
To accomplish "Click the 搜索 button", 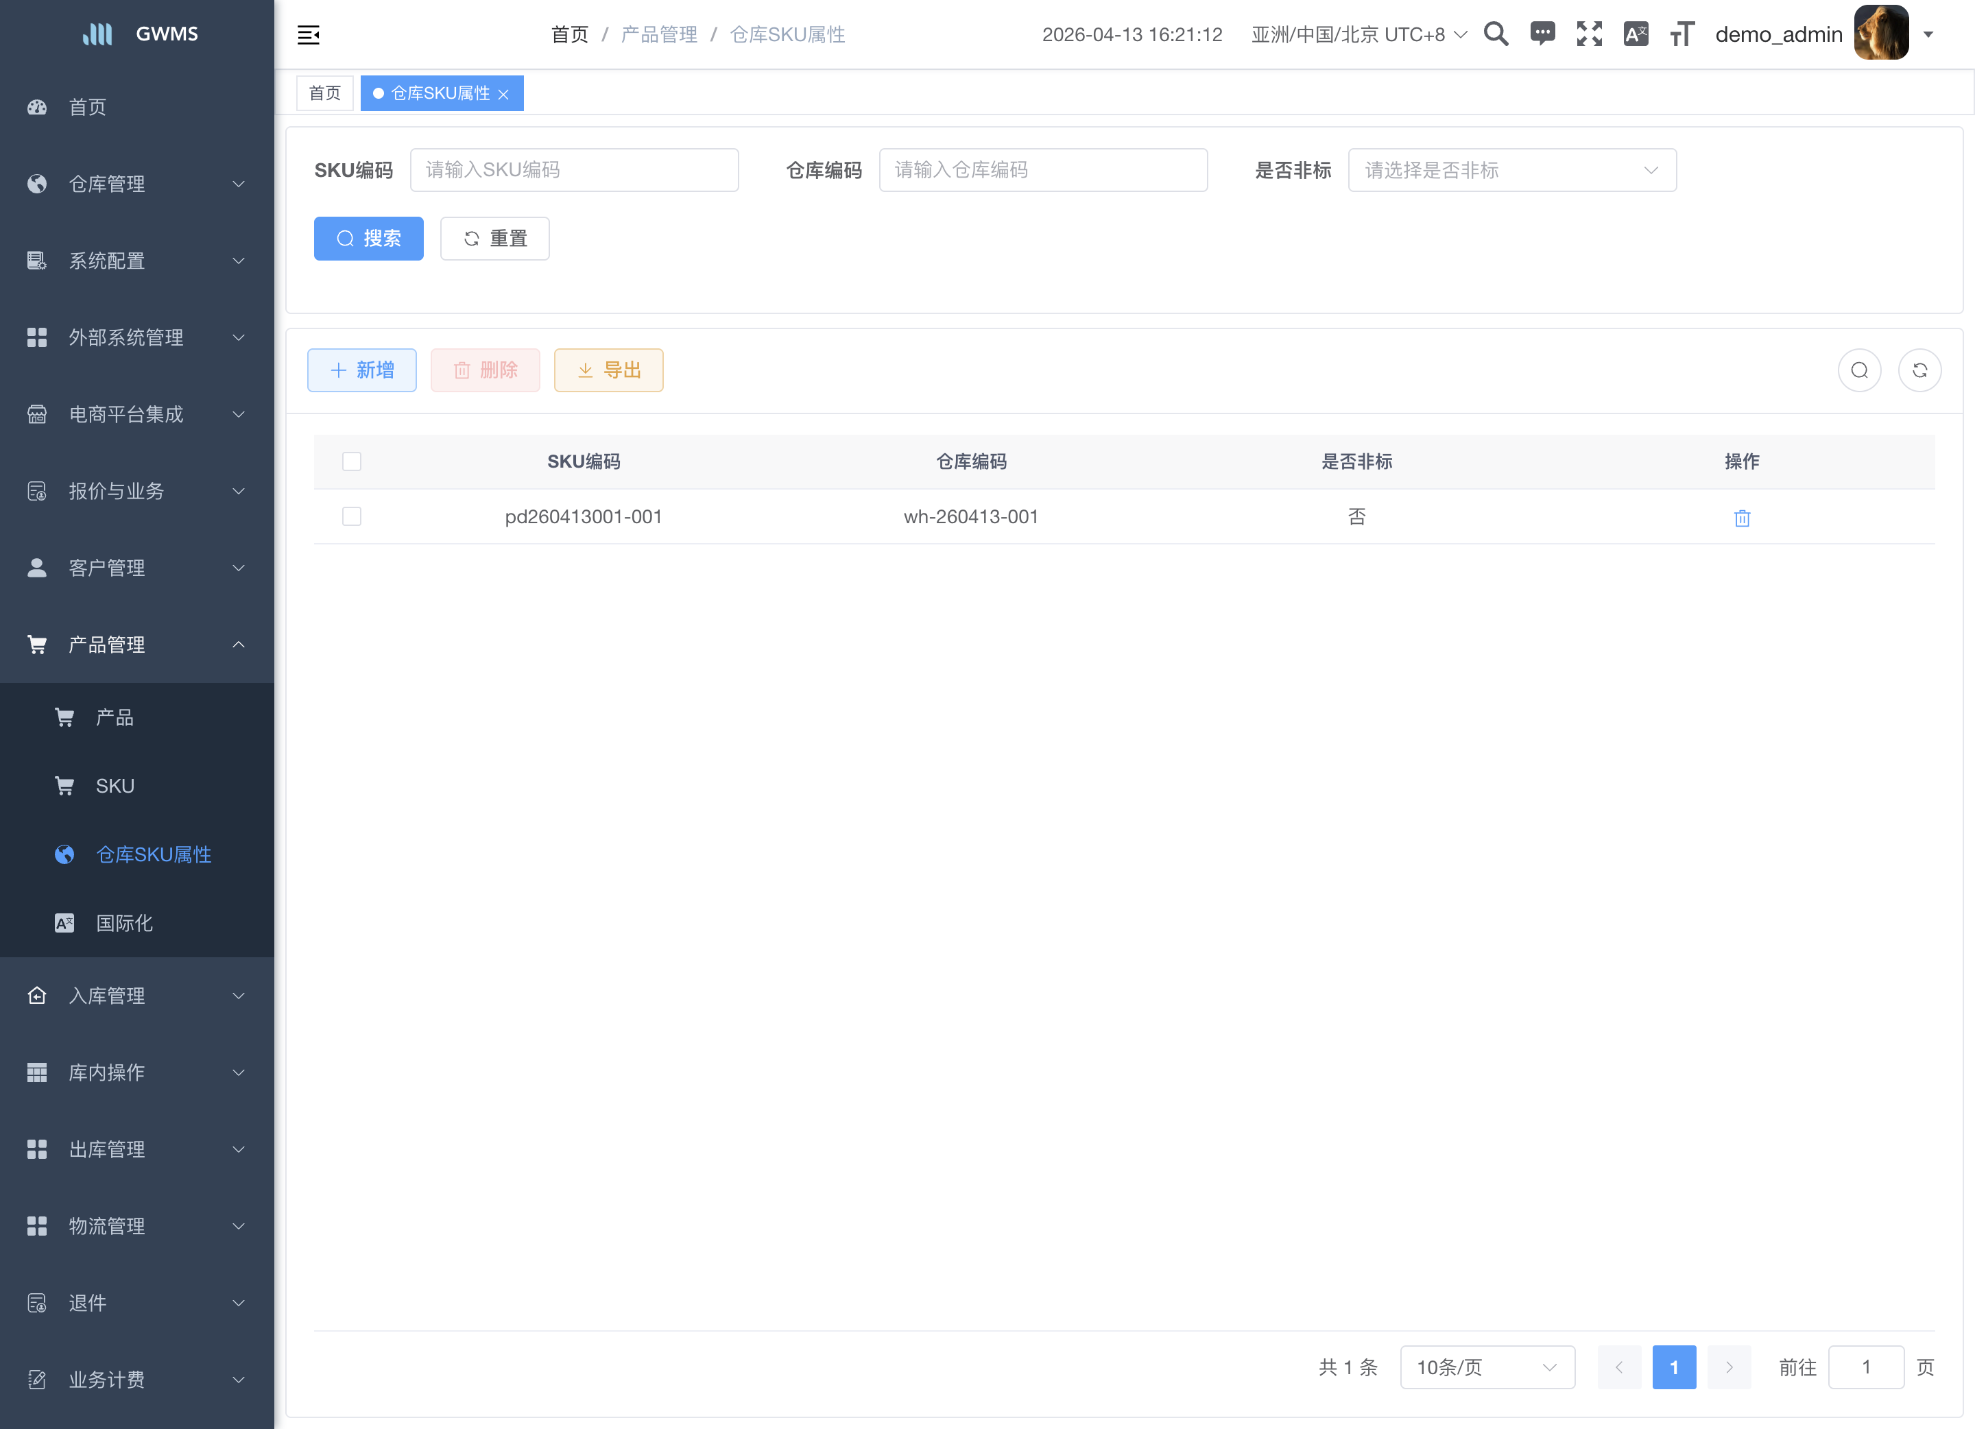I will tap(368, 239).
